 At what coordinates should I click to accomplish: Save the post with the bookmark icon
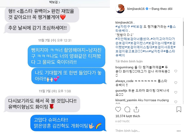pos(179,109)
